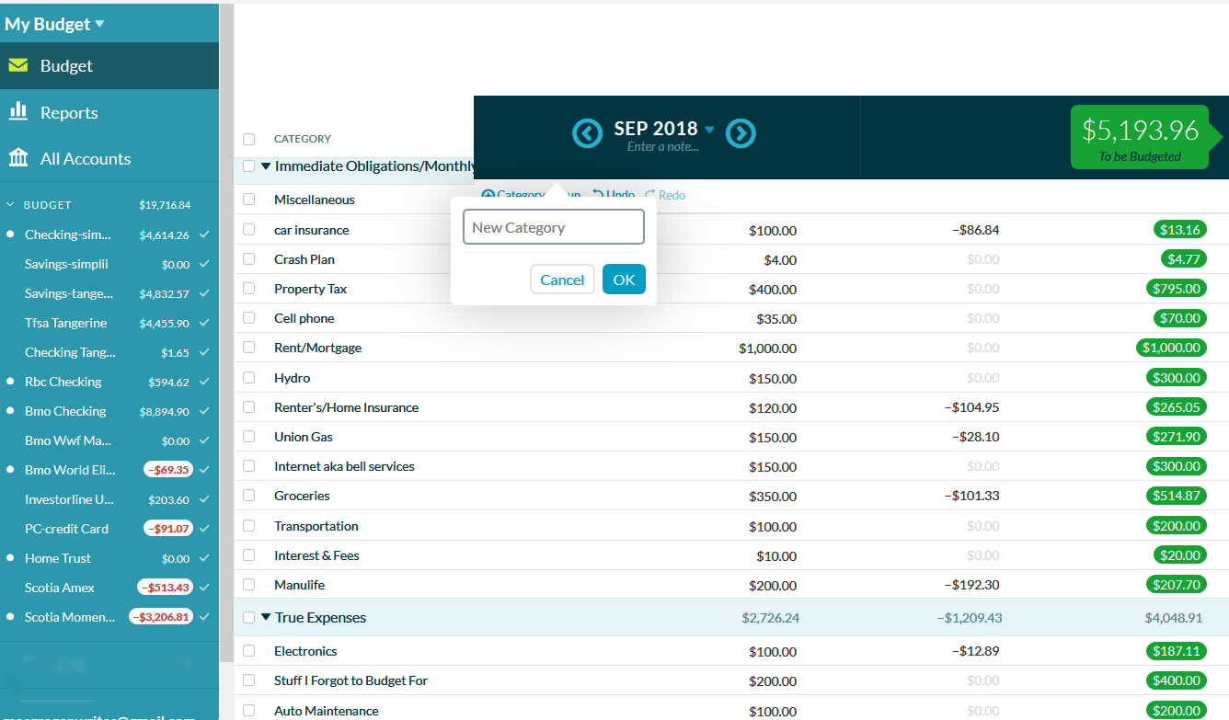This screenshot has height=720, width=1229.
Task: Collapse the BUDGET accounts section chevron
Action: tap(11, 205)
